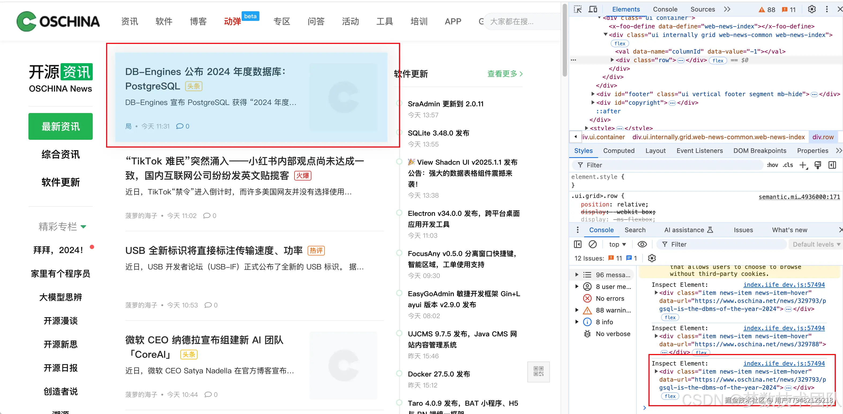Screen dimensions: 843x414
Task: Expand the 88 warnings group
Action: coord(577,310)
